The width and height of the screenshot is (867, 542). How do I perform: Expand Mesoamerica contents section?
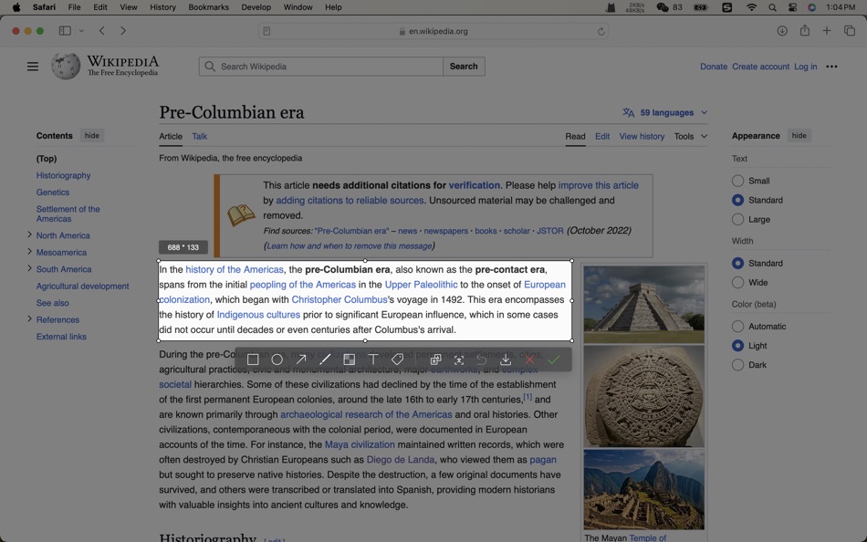coord(29,252)
